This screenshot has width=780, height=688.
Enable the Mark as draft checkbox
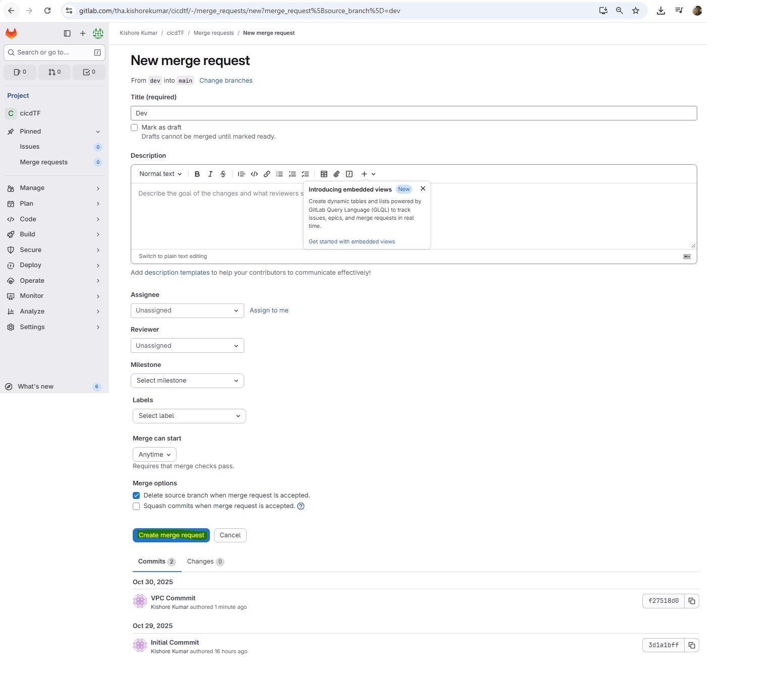134,128
